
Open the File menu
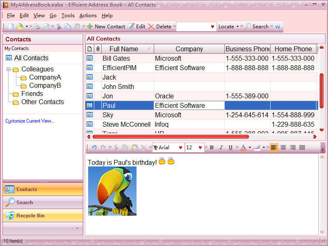click(11, 16)
